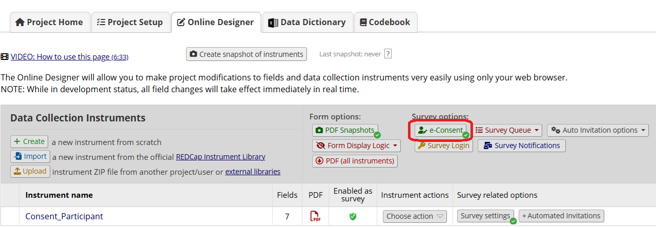
Task: Click the 'Enabled as survey' column header
Action: [x=353, y=195]
